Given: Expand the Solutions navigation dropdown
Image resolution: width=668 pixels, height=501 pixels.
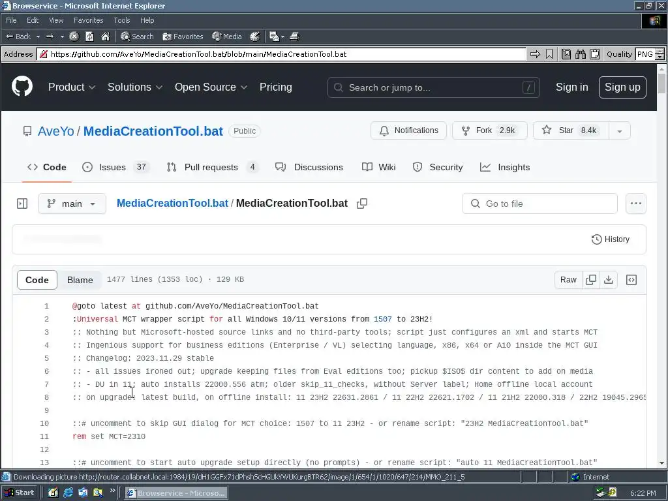Looking at the screenshot, I should [x=135, y=87].
